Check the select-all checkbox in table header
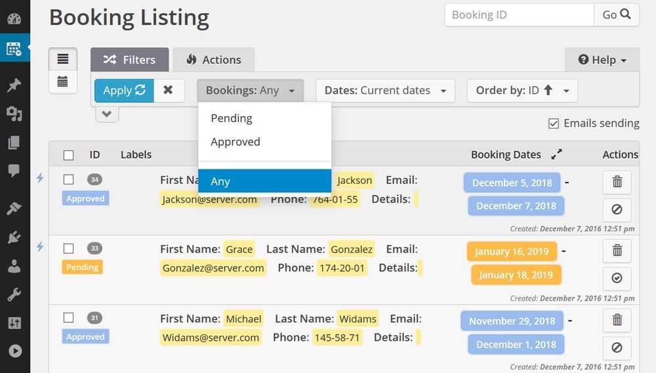 pos(68,156)
